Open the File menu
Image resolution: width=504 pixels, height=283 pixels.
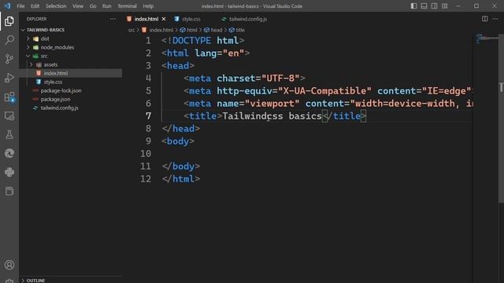pyautogui.click(x=20, y=6)
